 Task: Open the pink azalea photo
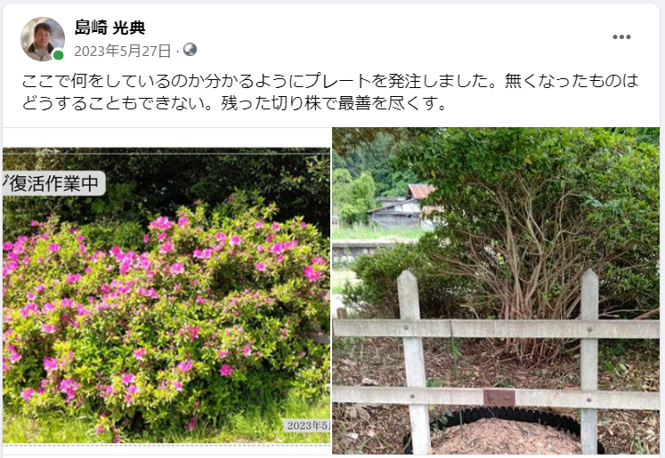(x=166, y=295)
